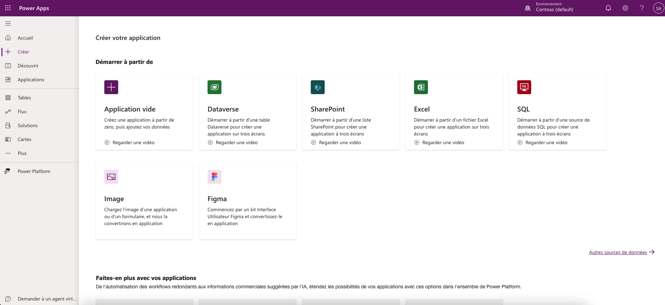The height and width of the screenshot is (305, 665).
Task: Click the Excel card title
Action: coord(422,109)
